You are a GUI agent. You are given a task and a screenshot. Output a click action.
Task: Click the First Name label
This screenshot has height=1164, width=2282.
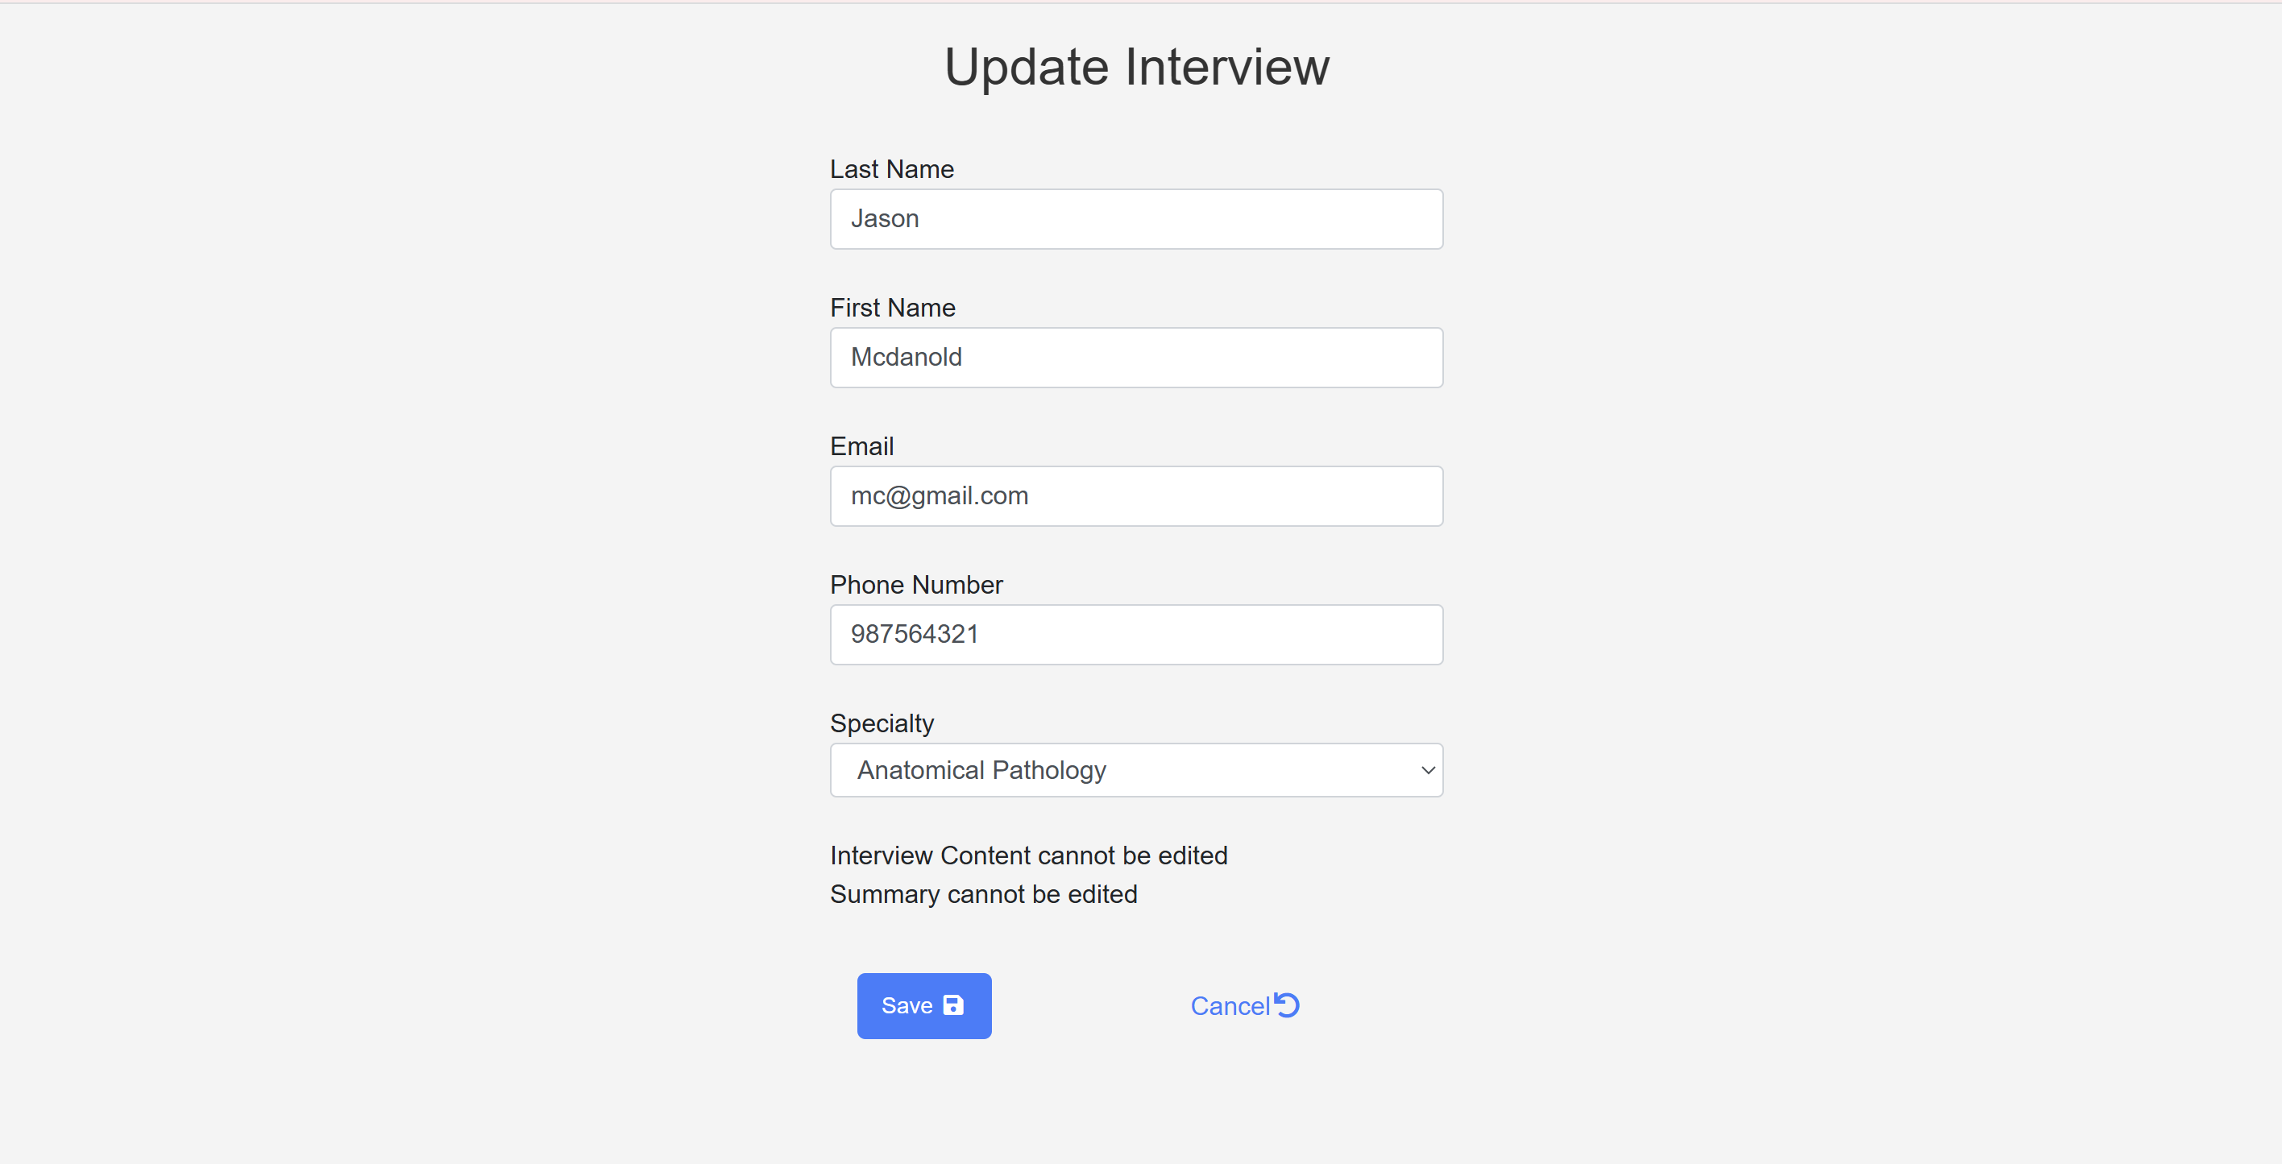(892, 308)
